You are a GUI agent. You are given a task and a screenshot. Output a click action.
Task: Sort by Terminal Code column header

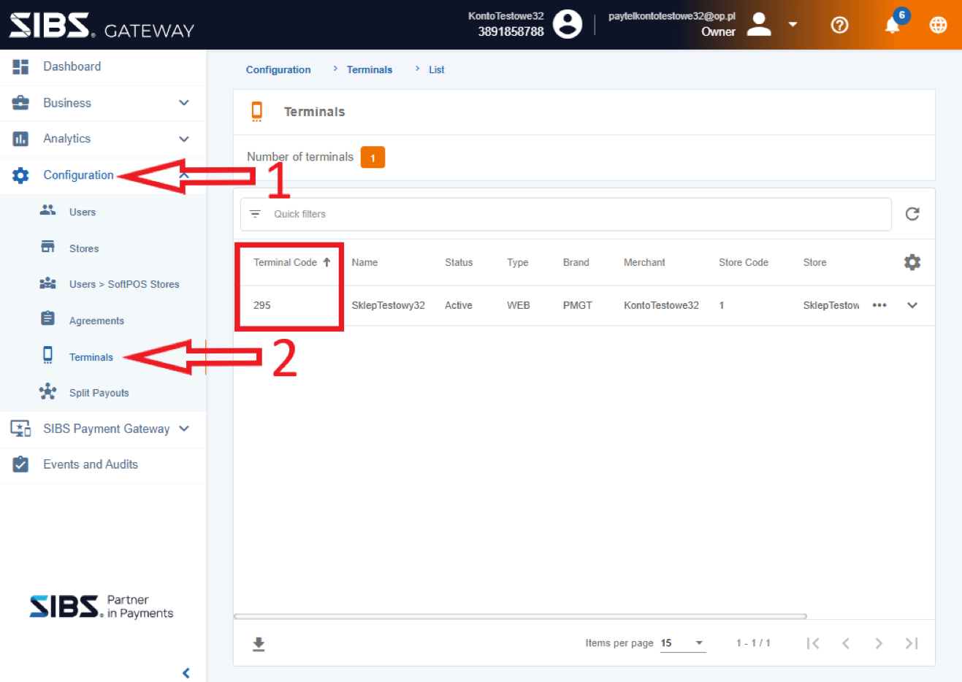[x=286, y=262]
